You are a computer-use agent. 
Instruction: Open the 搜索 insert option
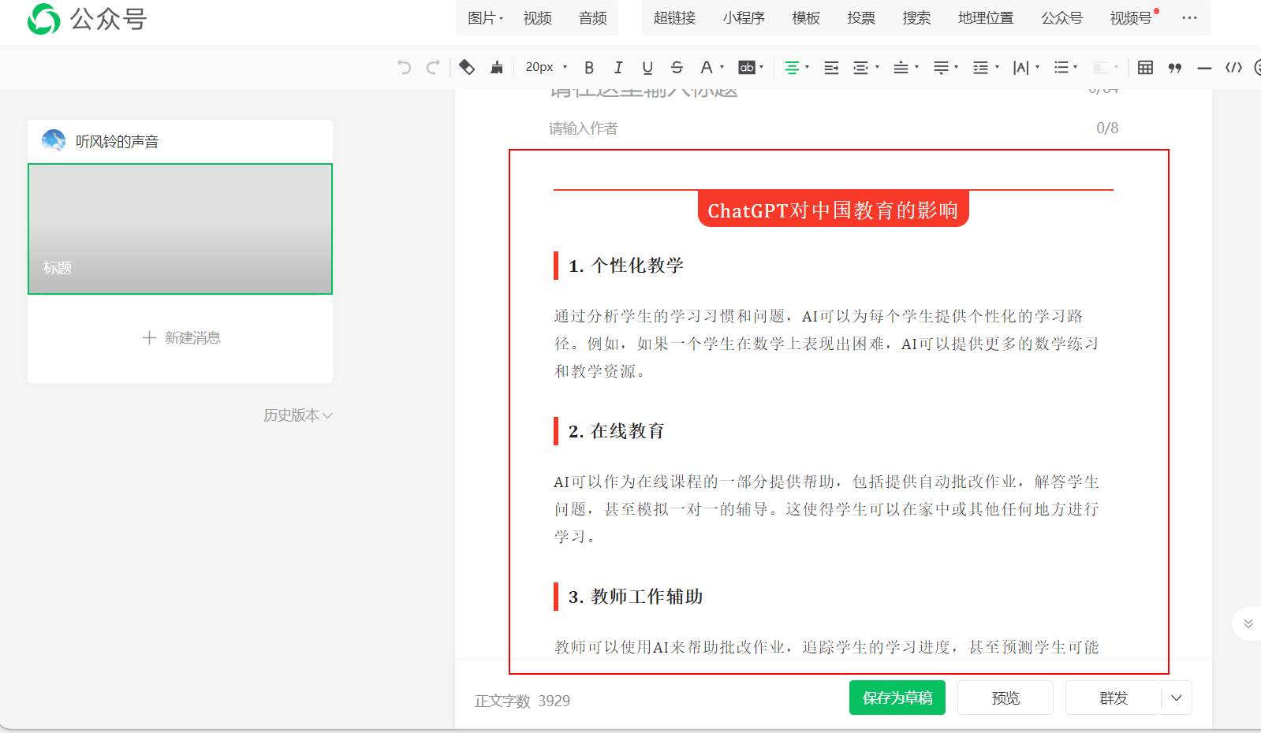[x=916, y=18]
